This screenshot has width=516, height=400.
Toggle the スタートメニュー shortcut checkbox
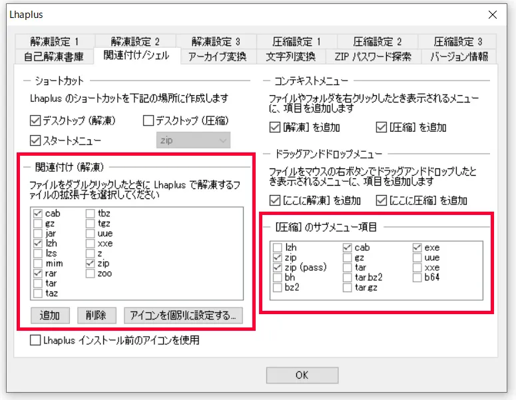coord(35,140)
